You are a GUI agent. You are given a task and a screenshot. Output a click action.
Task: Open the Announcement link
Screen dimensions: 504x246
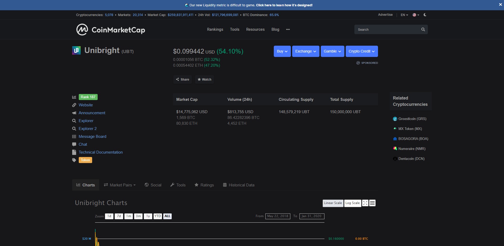(x=92, y=113)
